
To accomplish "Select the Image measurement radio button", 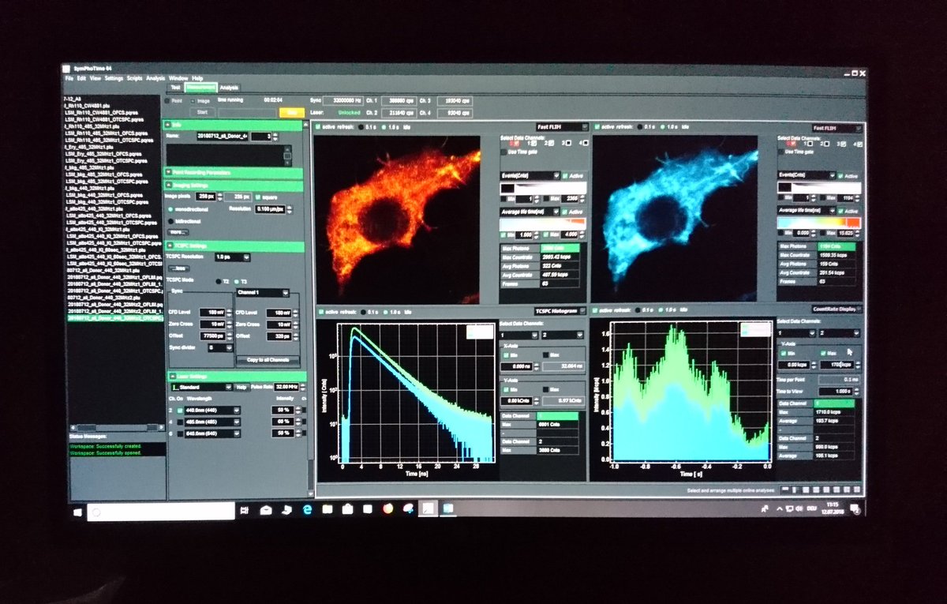I will click(x=191, y=101).
